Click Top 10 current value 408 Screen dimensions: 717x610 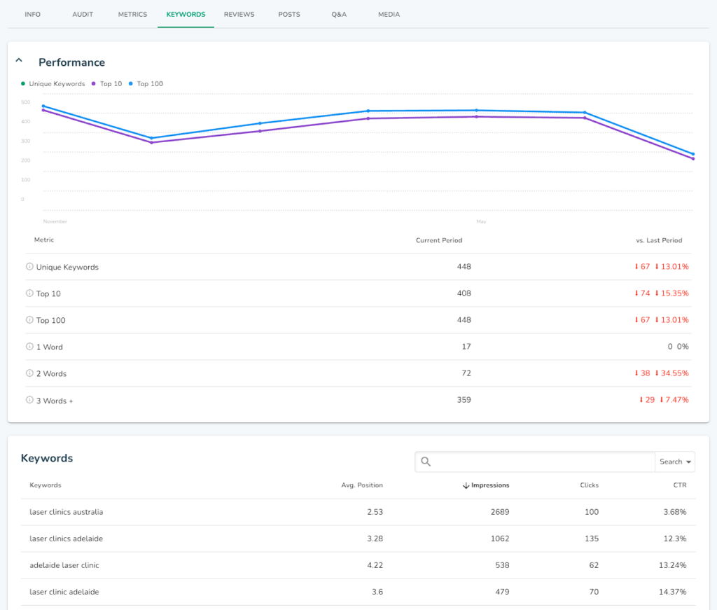coord(464,293)
